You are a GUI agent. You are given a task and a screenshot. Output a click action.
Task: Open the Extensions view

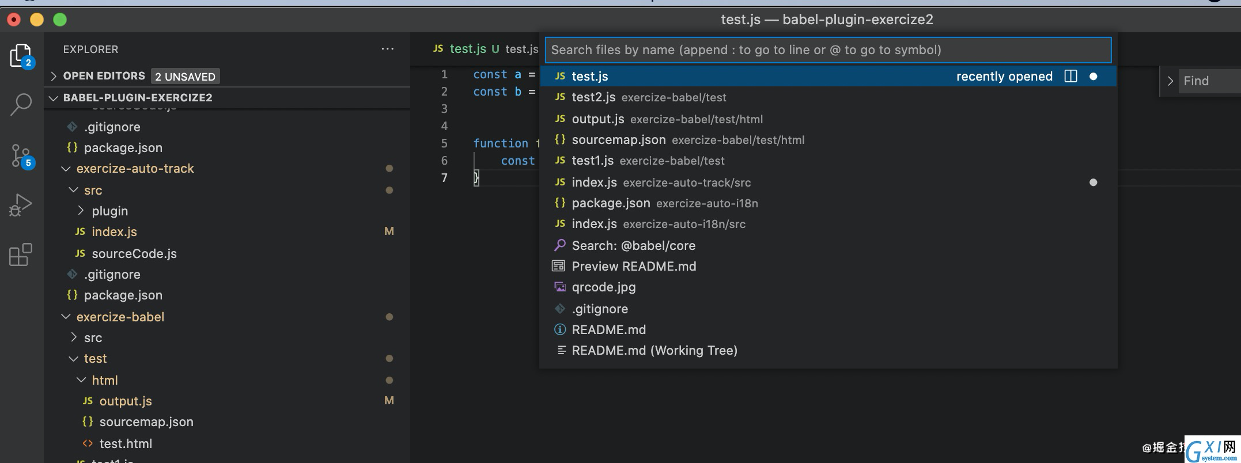pos(21,255)
